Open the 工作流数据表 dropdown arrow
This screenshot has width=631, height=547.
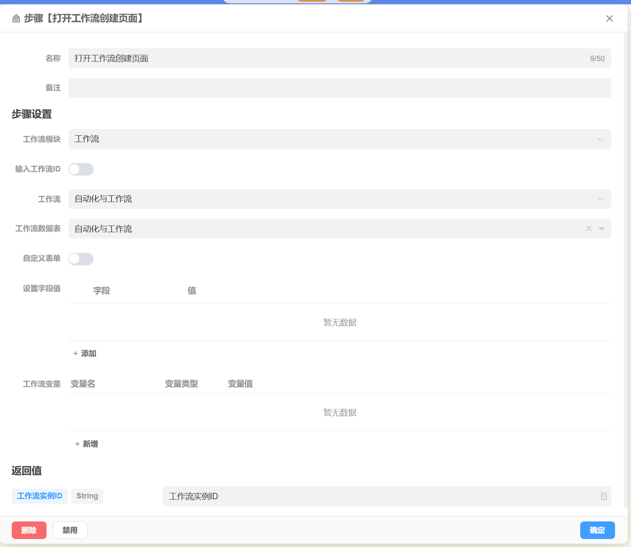click(x=601, y=228)
